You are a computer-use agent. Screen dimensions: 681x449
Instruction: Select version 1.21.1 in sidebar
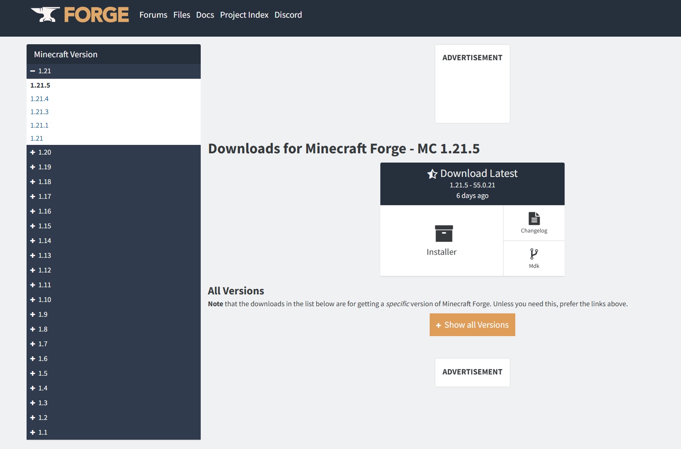40,125
